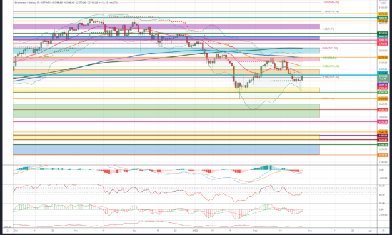Select the 0.65 Fibonacci label in magenta
Viewport: 392px width, 235px height.
[x=329, y=48]
